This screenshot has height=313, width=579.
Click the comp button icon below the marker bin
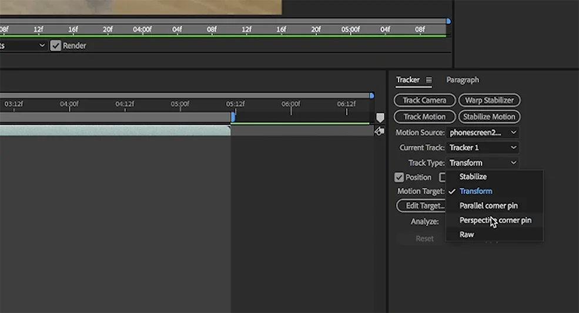pos(380,131)
